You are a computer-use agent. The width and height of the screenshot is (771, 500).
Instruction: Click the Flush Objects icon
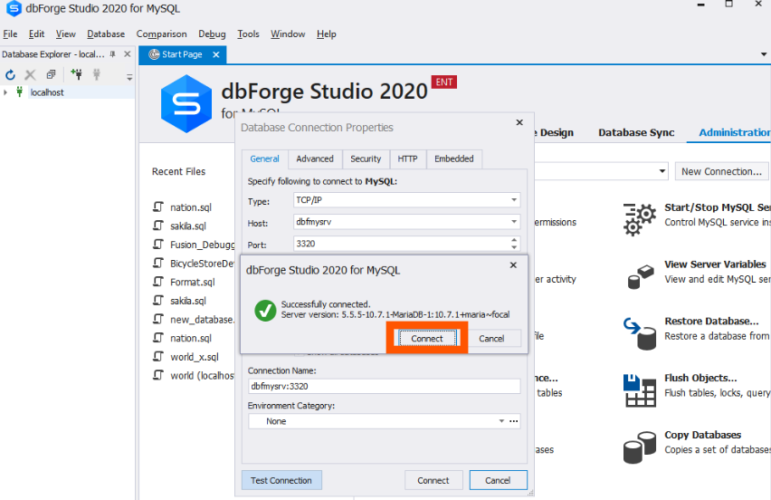(640, 389)
